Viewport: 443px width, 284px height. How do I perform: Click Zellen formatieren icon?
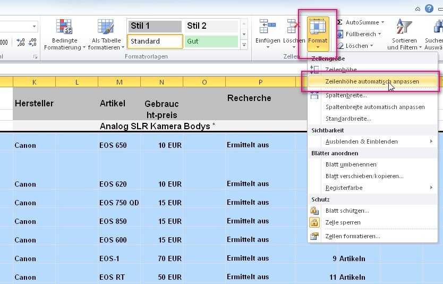pos(314,236)
